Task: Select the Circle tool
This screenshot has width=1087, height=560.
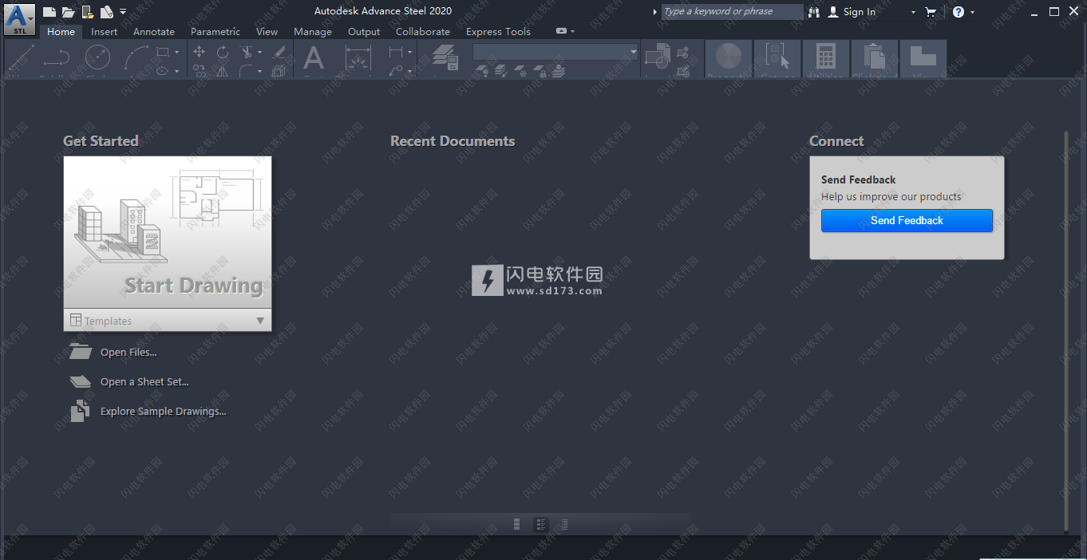Action: (97, 58)
